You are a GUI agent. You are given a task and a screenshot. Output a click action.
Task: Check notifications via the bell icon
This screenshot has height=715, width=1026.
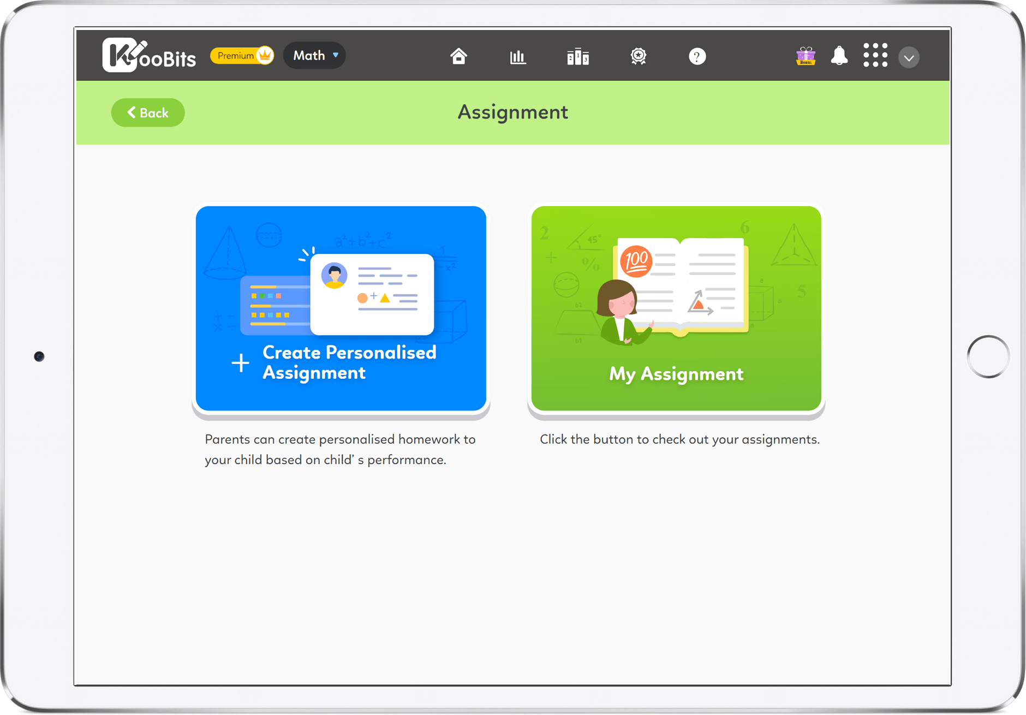(839, 56)
